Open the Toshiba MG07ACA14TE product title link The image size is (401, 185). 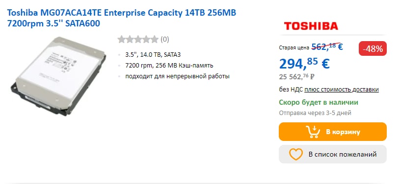click(x=122, y=18)
